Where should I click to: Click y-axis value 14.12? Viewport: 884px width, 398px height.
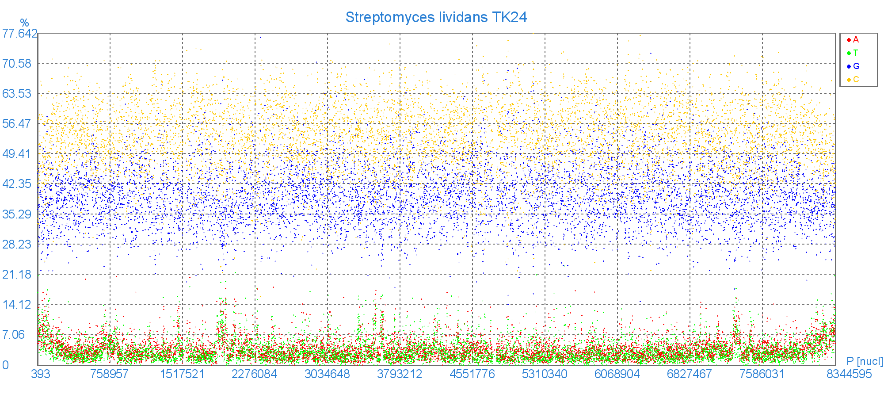pos(17,305)
